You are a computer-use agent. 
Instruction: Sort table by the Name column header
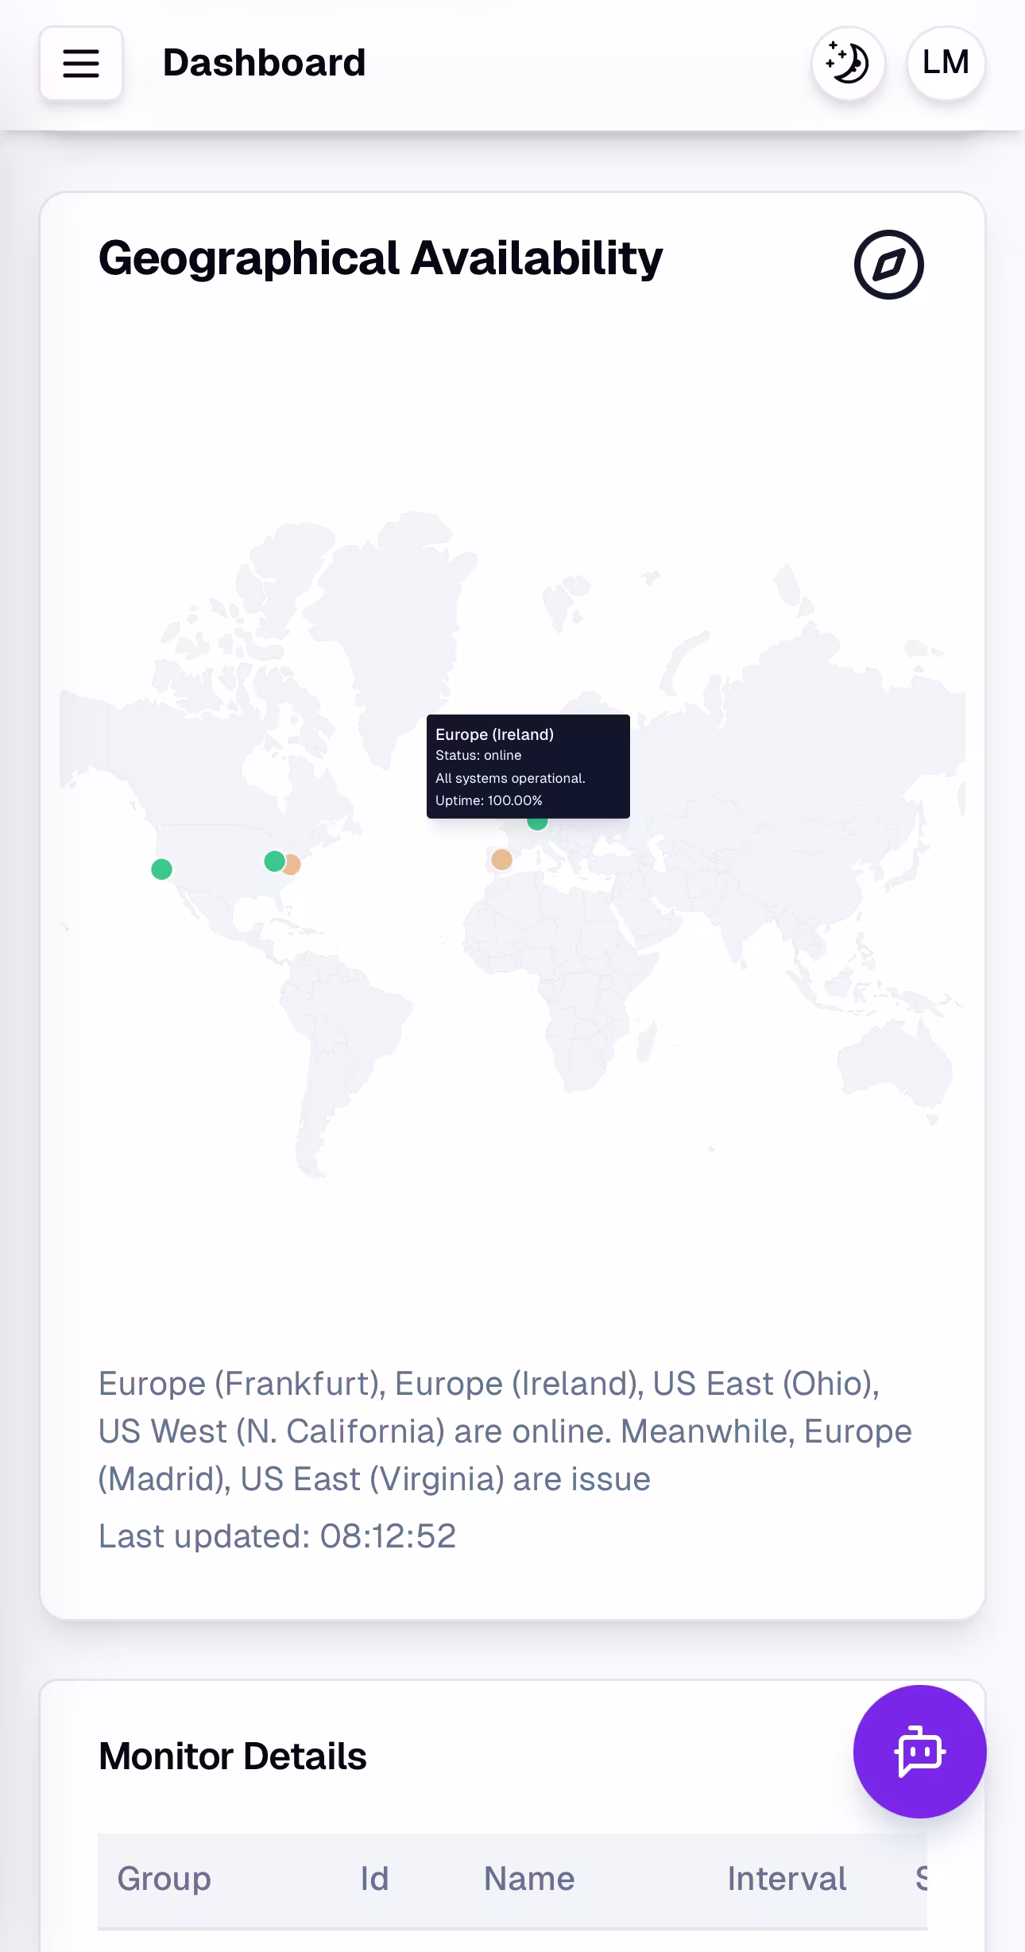[528, 1879]
